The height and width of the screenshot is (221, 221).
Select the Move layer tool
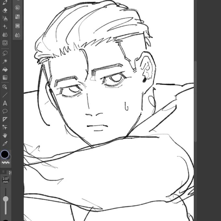click(x=5, y=127)
